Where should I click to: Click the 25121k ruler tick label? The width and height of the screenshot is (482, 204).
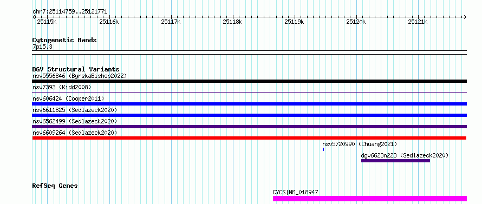(x=418, y=22)
